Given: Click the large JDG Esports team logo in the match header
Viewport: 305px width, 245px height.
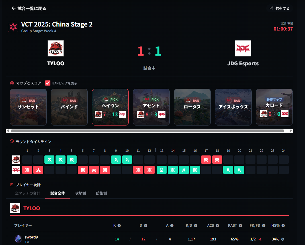Looking at the screenshot, I should pyautogui.click(x=243, y=48).
